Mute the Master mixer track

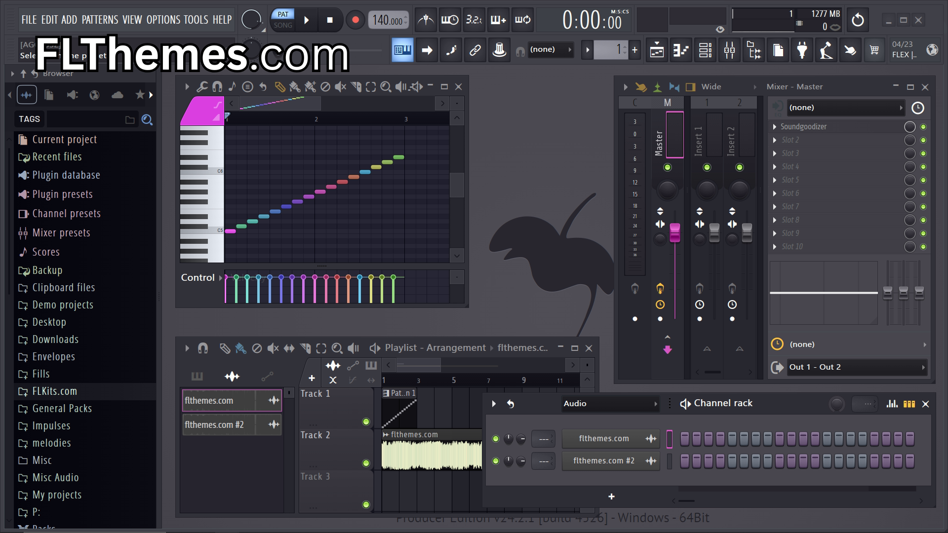(x=668, y=167)
